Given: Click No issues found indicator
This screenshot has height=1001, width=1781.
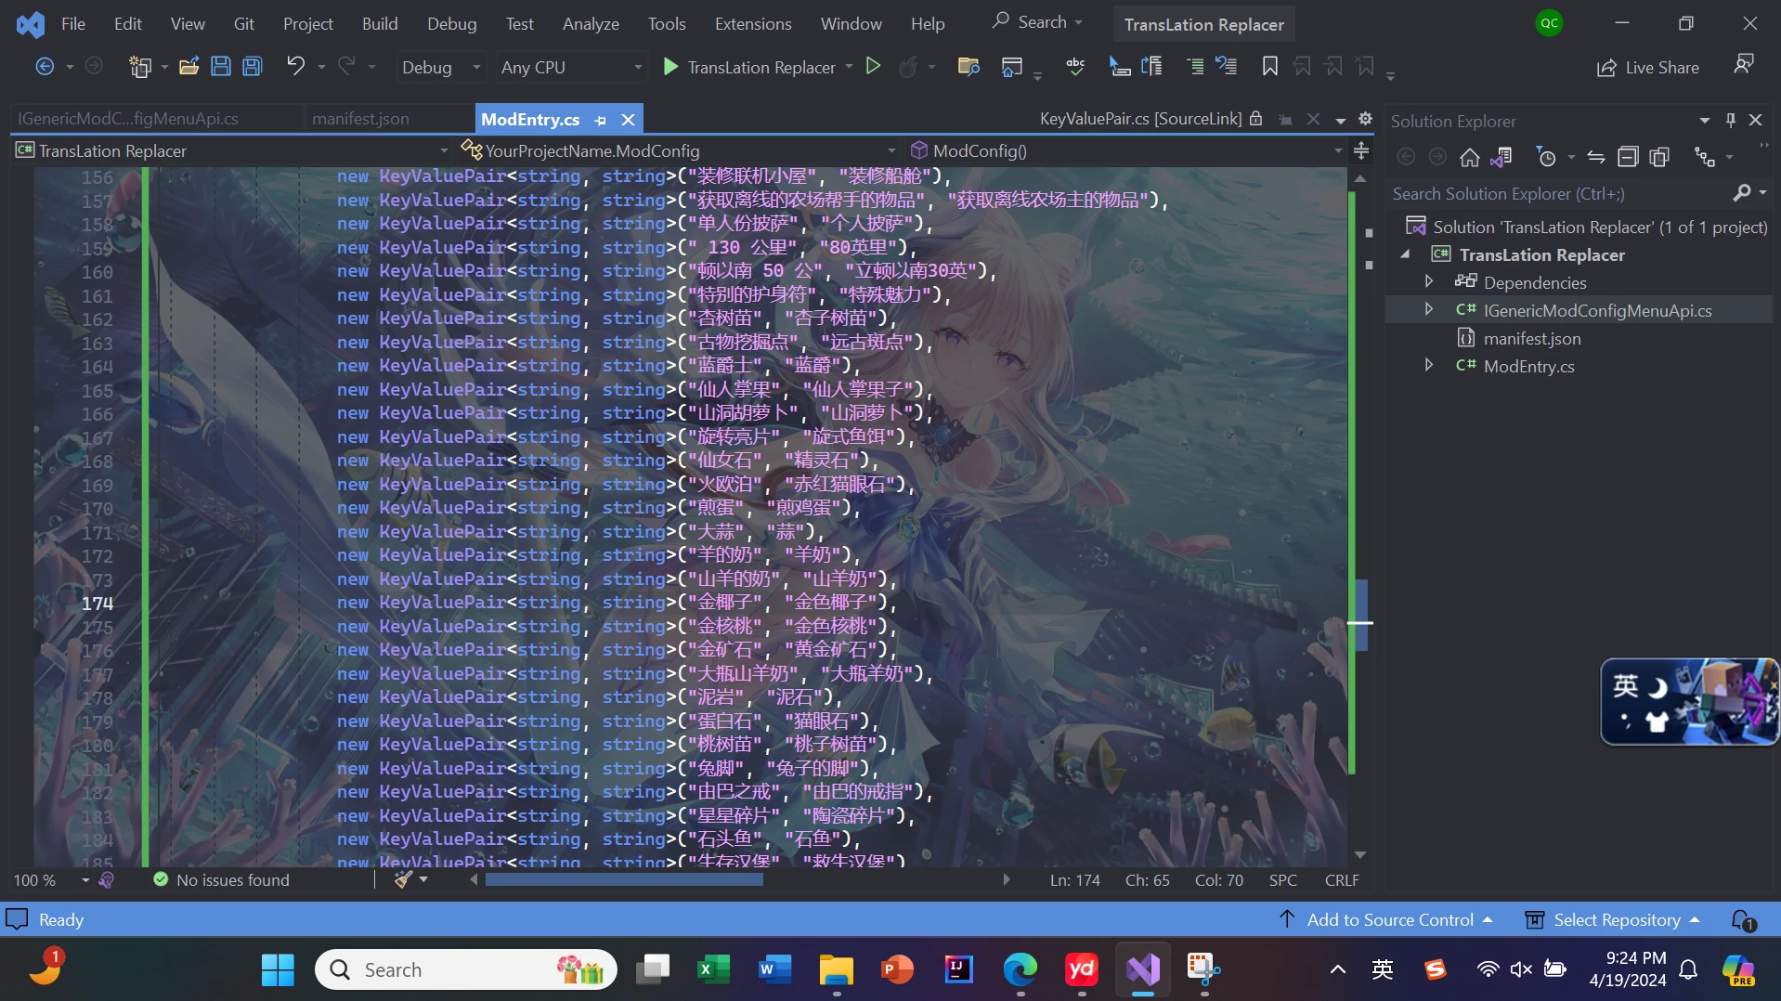Looking at the screenshot, I should click(221, 880).
